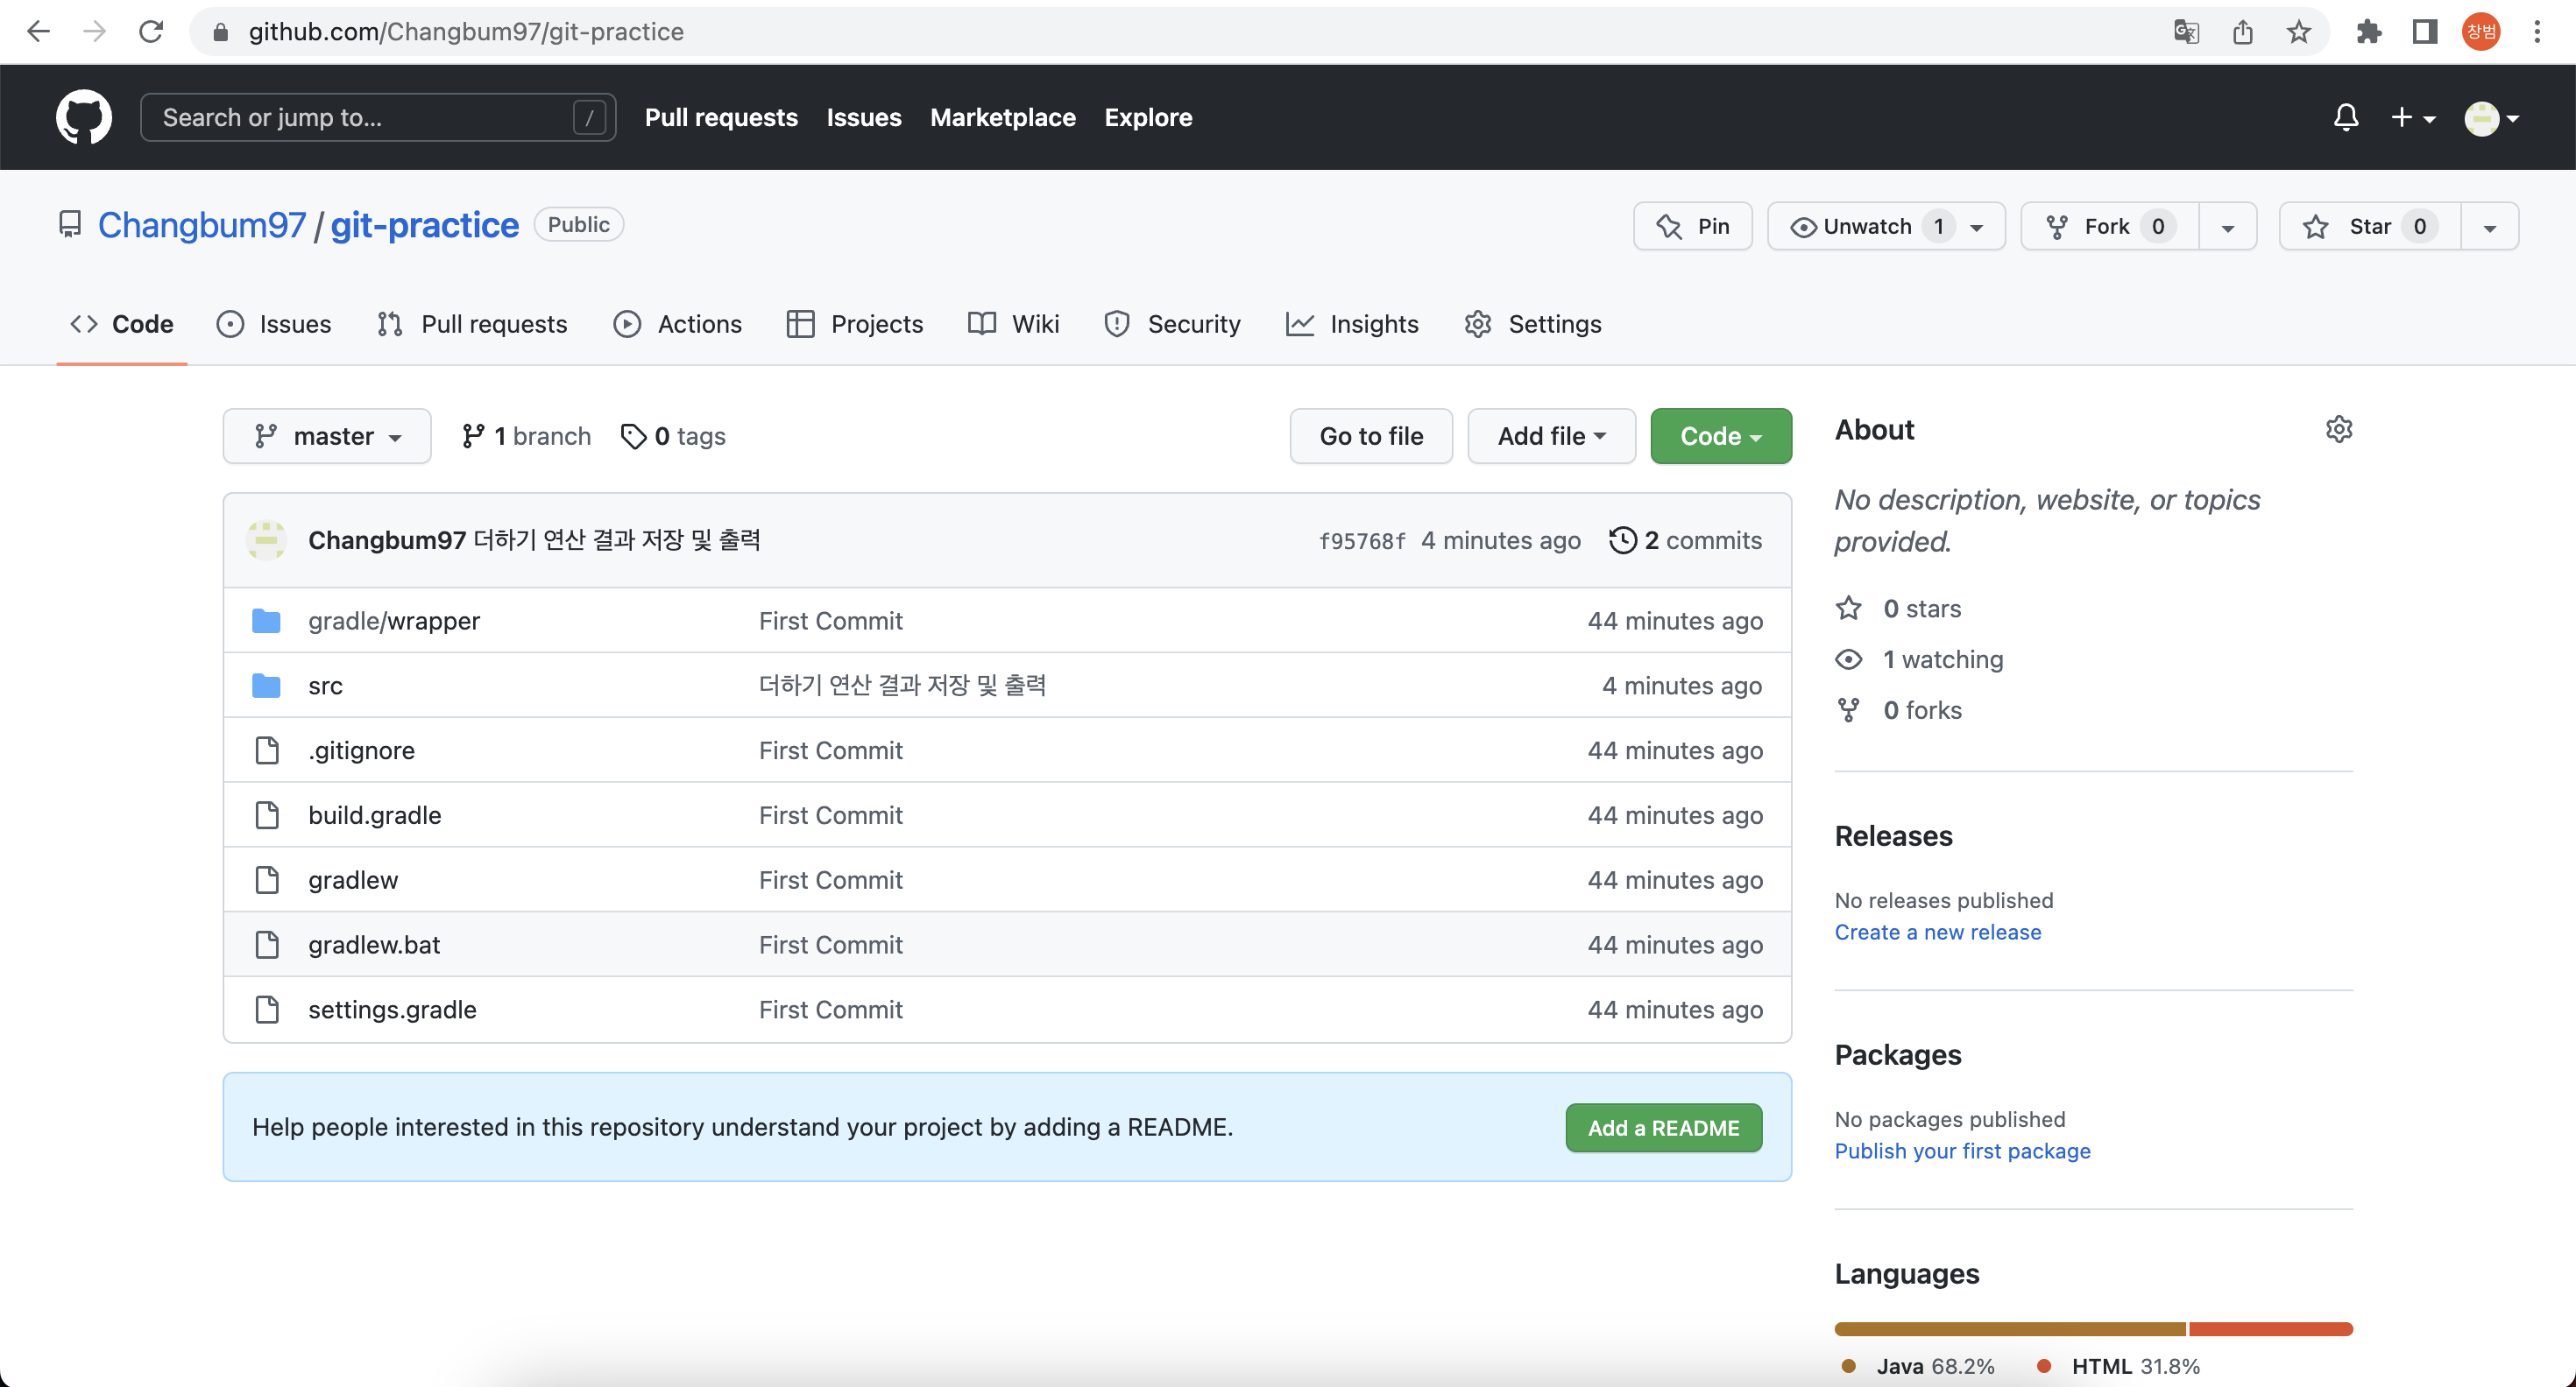Image resolution: width=2576 pixels, height=1387 pixels.
Task: Toggle Unwatch for this repository
Action: (x=1866, y=226)
